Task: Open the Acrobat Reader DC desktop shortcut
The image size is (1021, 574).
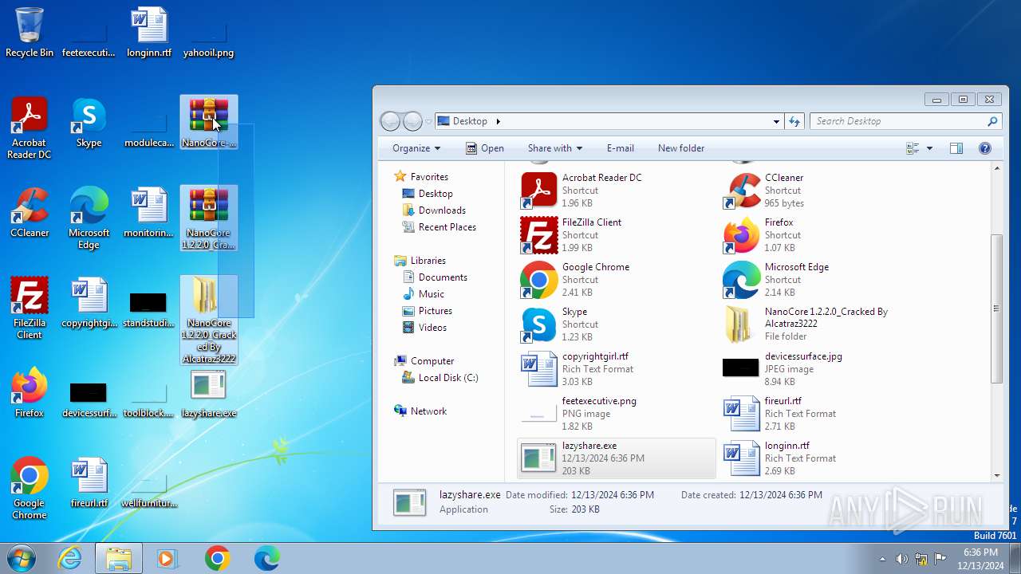Action: [30, 128]
